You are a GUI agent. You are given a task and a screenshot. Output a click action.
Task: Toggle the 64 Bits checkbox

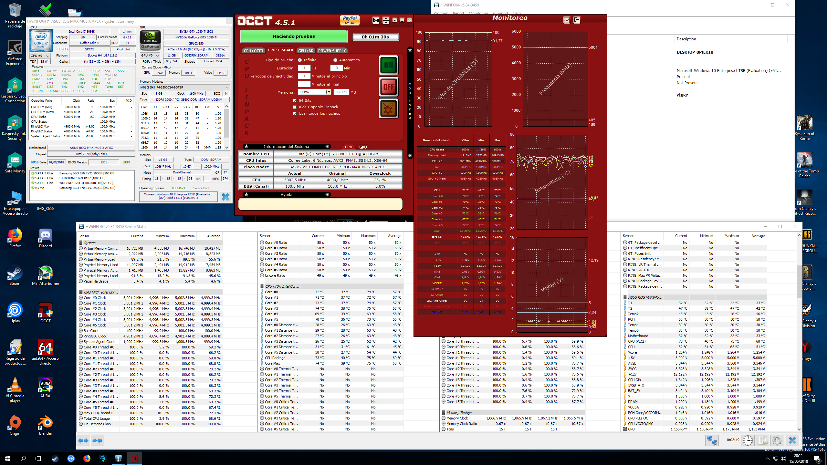point(295,100)
